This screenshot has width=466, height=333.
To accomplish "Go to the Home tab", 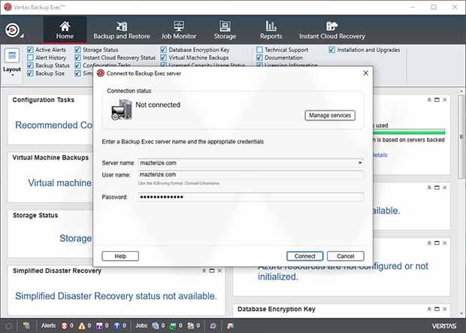I will 65,30.
